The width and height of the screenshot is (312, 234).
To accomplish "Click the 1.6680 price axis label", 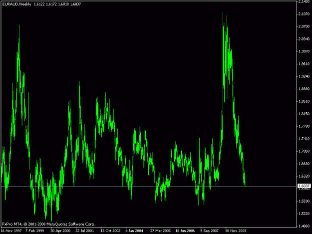I will click(x=304, y=164).
